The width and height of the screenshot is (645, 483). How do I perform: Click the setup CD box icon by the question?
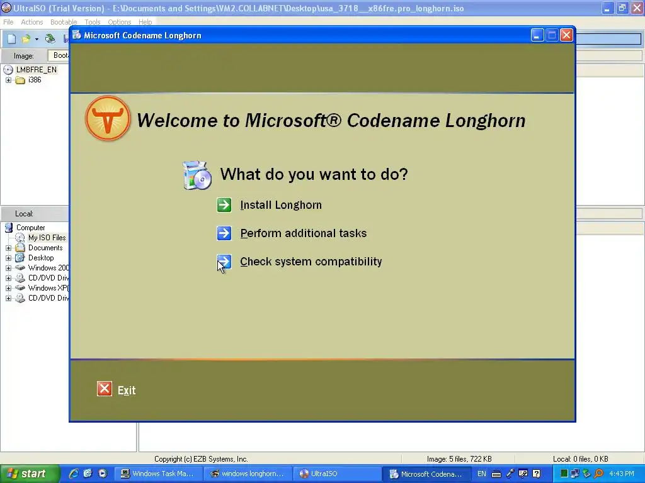point(197,175)
